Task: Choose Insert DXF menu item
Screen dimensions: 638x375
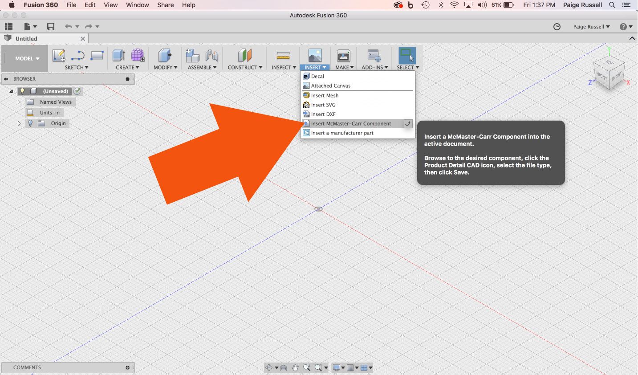Action: 358,114
